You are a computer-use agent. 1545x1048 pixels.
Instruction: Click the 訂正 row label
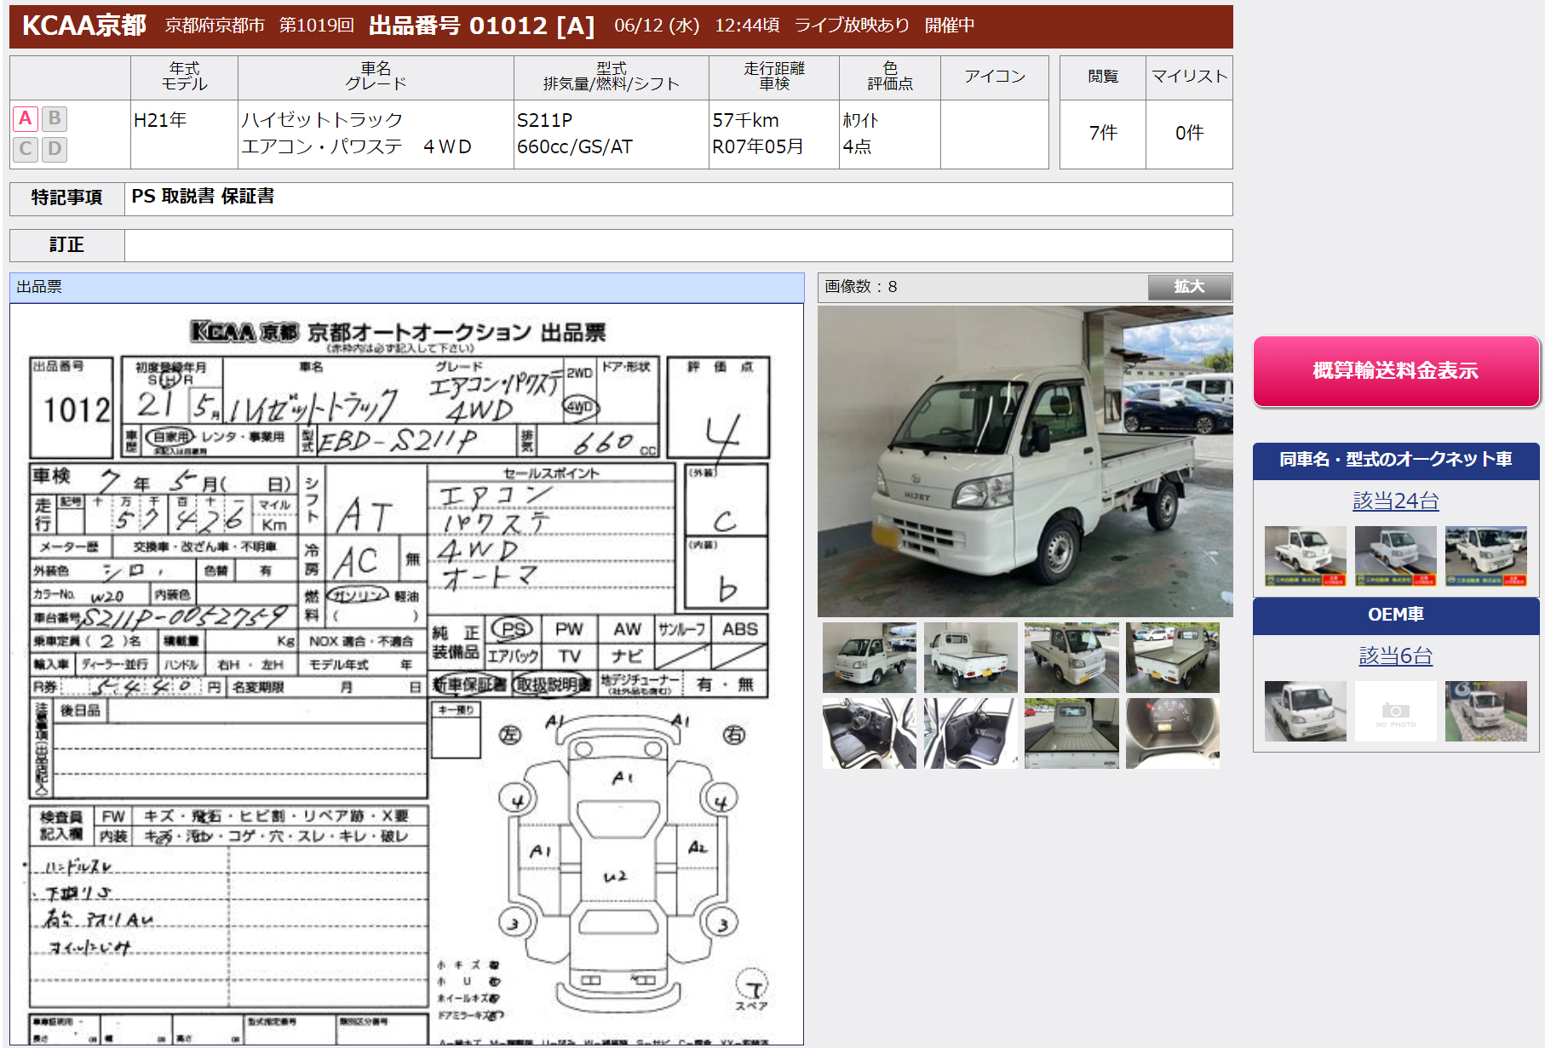[66, 245]
